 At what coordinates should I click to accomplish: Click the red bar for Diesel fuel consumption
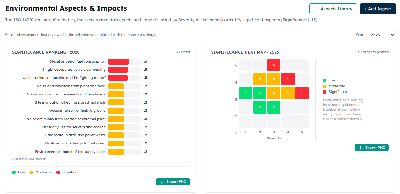coord(118,62)
